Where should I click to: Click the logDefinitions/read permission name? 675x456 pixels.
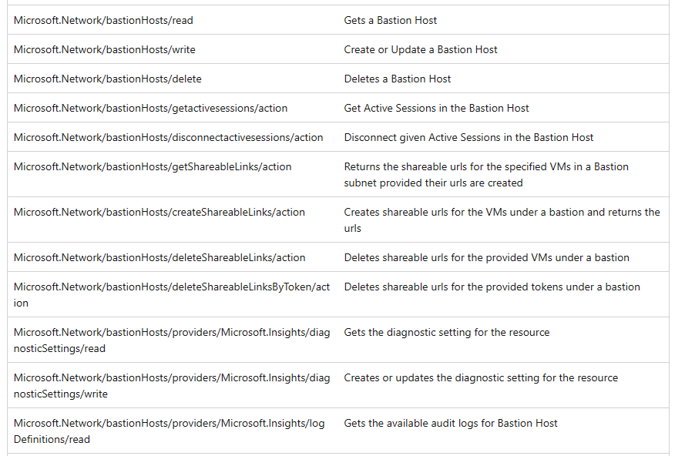[170, 430]
